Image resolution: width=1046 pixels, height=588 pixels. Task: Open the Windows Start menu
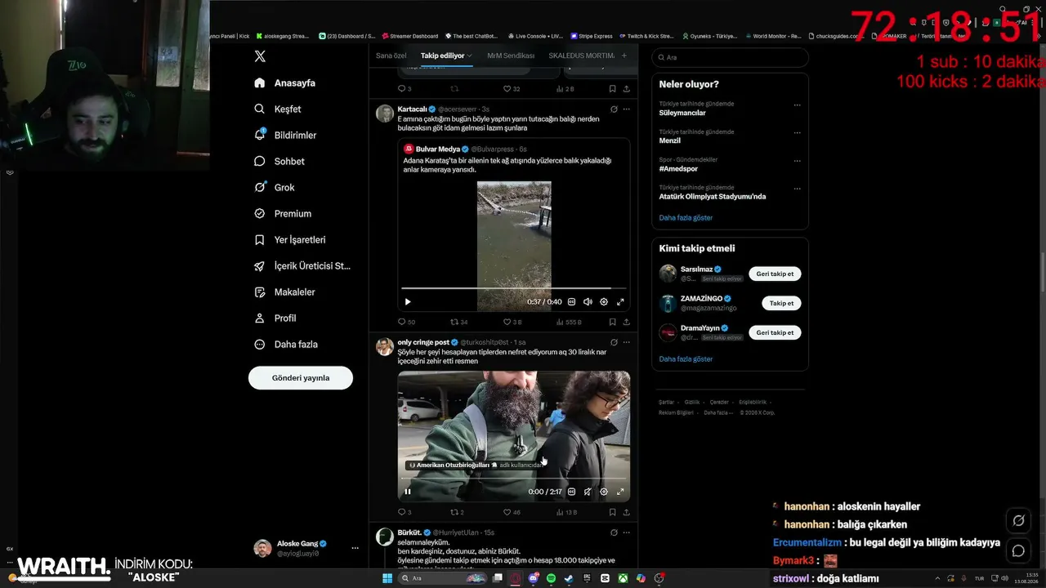(x=387, y=578)
